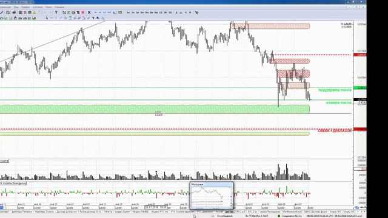Click the Volume indicator panel label
The height and width of the screenshot is (218, 388).
tap(4, 161)
